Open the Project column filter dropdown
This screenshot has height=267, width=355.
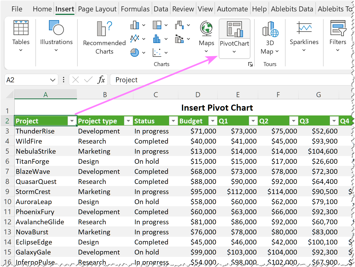[x=72, y=121]
